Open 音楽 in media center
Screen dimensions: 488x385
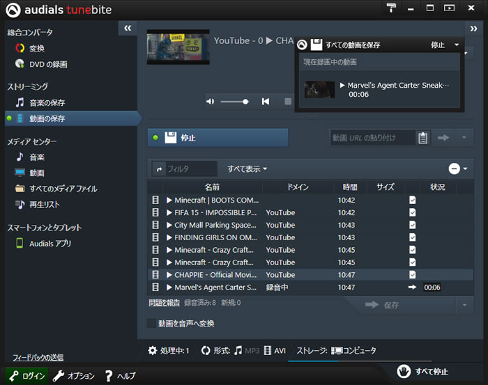[x=30, y=157]
